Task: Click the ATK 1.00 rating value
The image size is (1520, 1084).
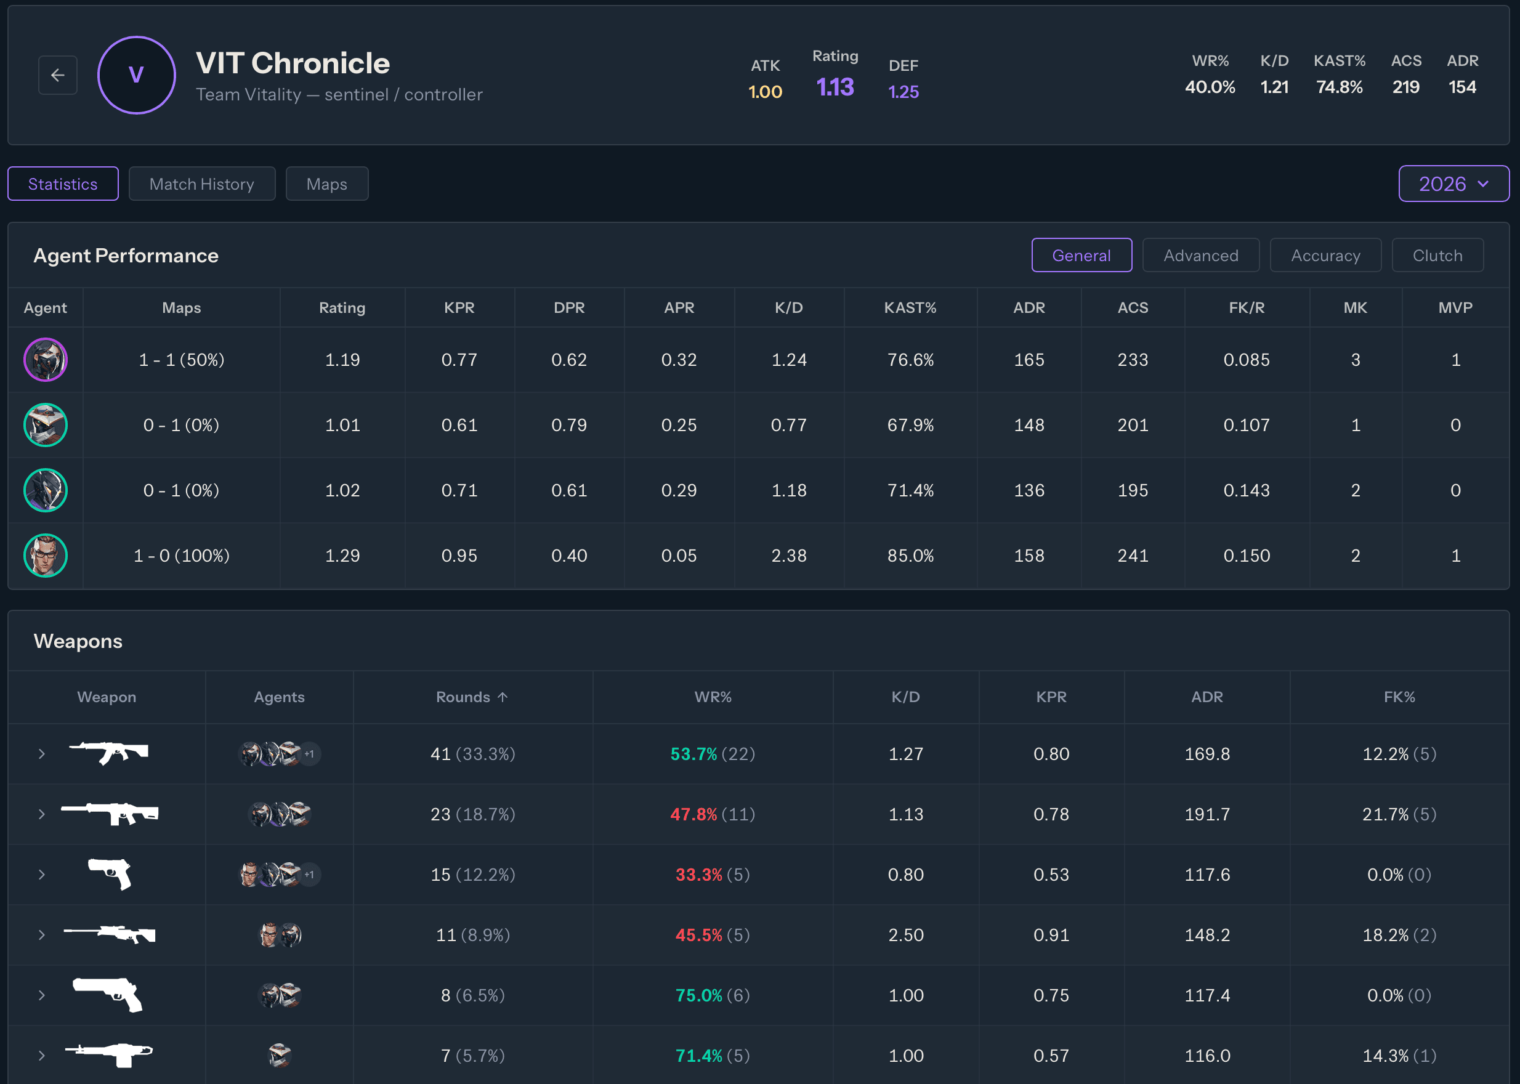Action: (765, 91)
